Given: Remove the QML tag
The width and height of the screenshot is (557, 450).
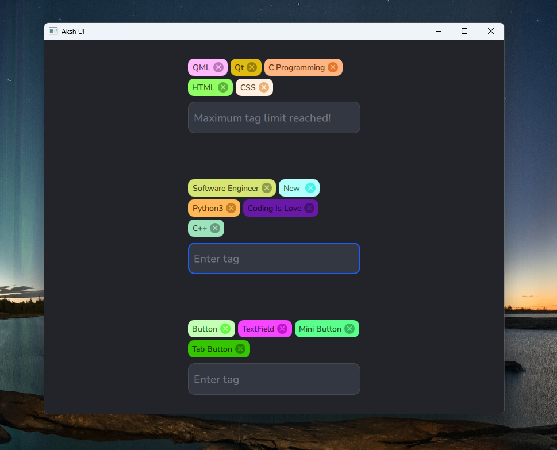Looking at the screenshot, I should pos(218,67).
